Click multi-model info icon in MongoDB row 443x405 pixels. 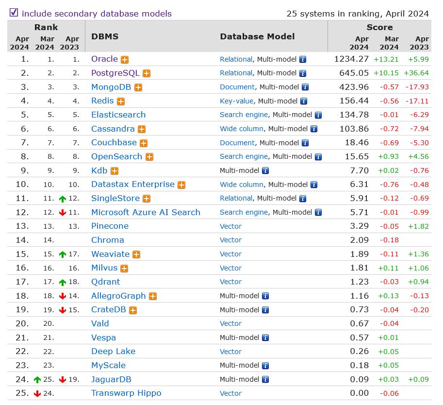(305, 87)
